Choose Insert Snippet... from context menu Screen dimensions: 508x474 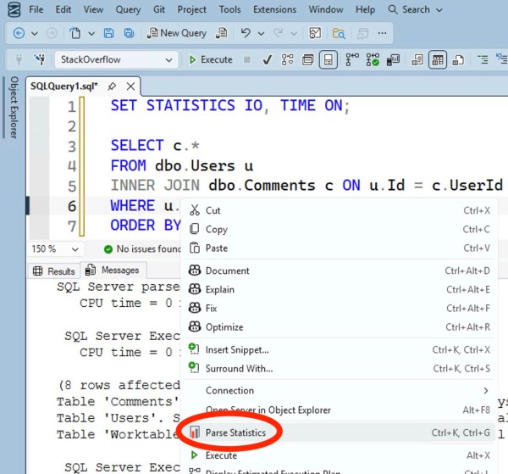click(340, 349)
